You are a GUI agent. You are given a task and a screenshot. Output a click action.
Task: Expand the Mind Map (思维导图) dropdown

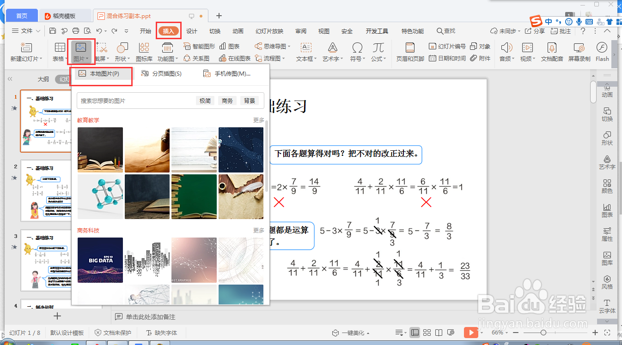pos(289,47)
